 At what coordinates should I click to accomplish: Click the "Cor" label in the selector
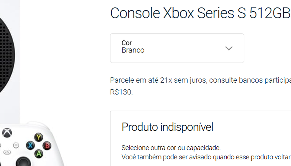(127, 43)
